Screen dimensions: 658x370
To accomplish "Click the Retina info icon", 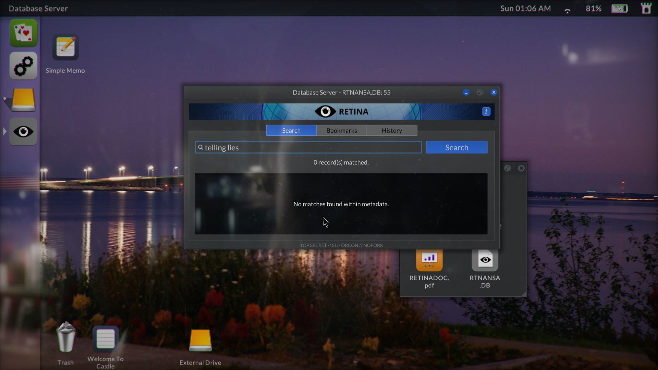I will coord(486,112).
